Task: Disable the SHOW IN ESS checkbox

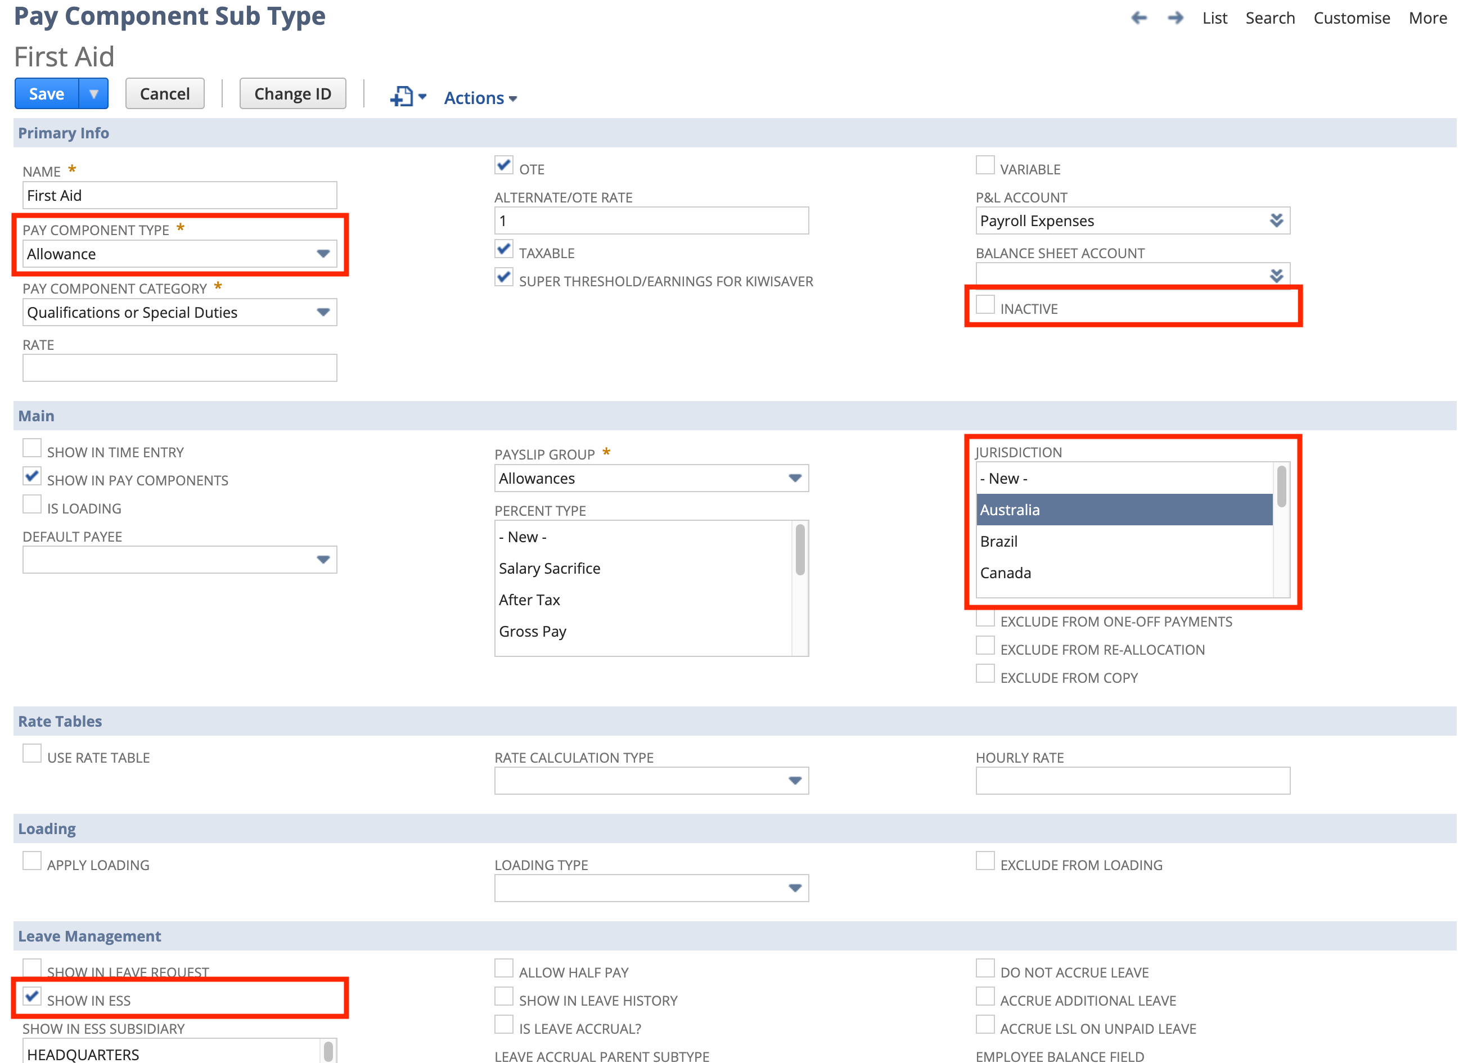Action: click(32, 997)
